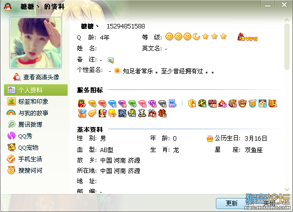The width and height of the screenshot is (293, 212).
Task: Click the orange flying wing icon
Action: point(92,113)
